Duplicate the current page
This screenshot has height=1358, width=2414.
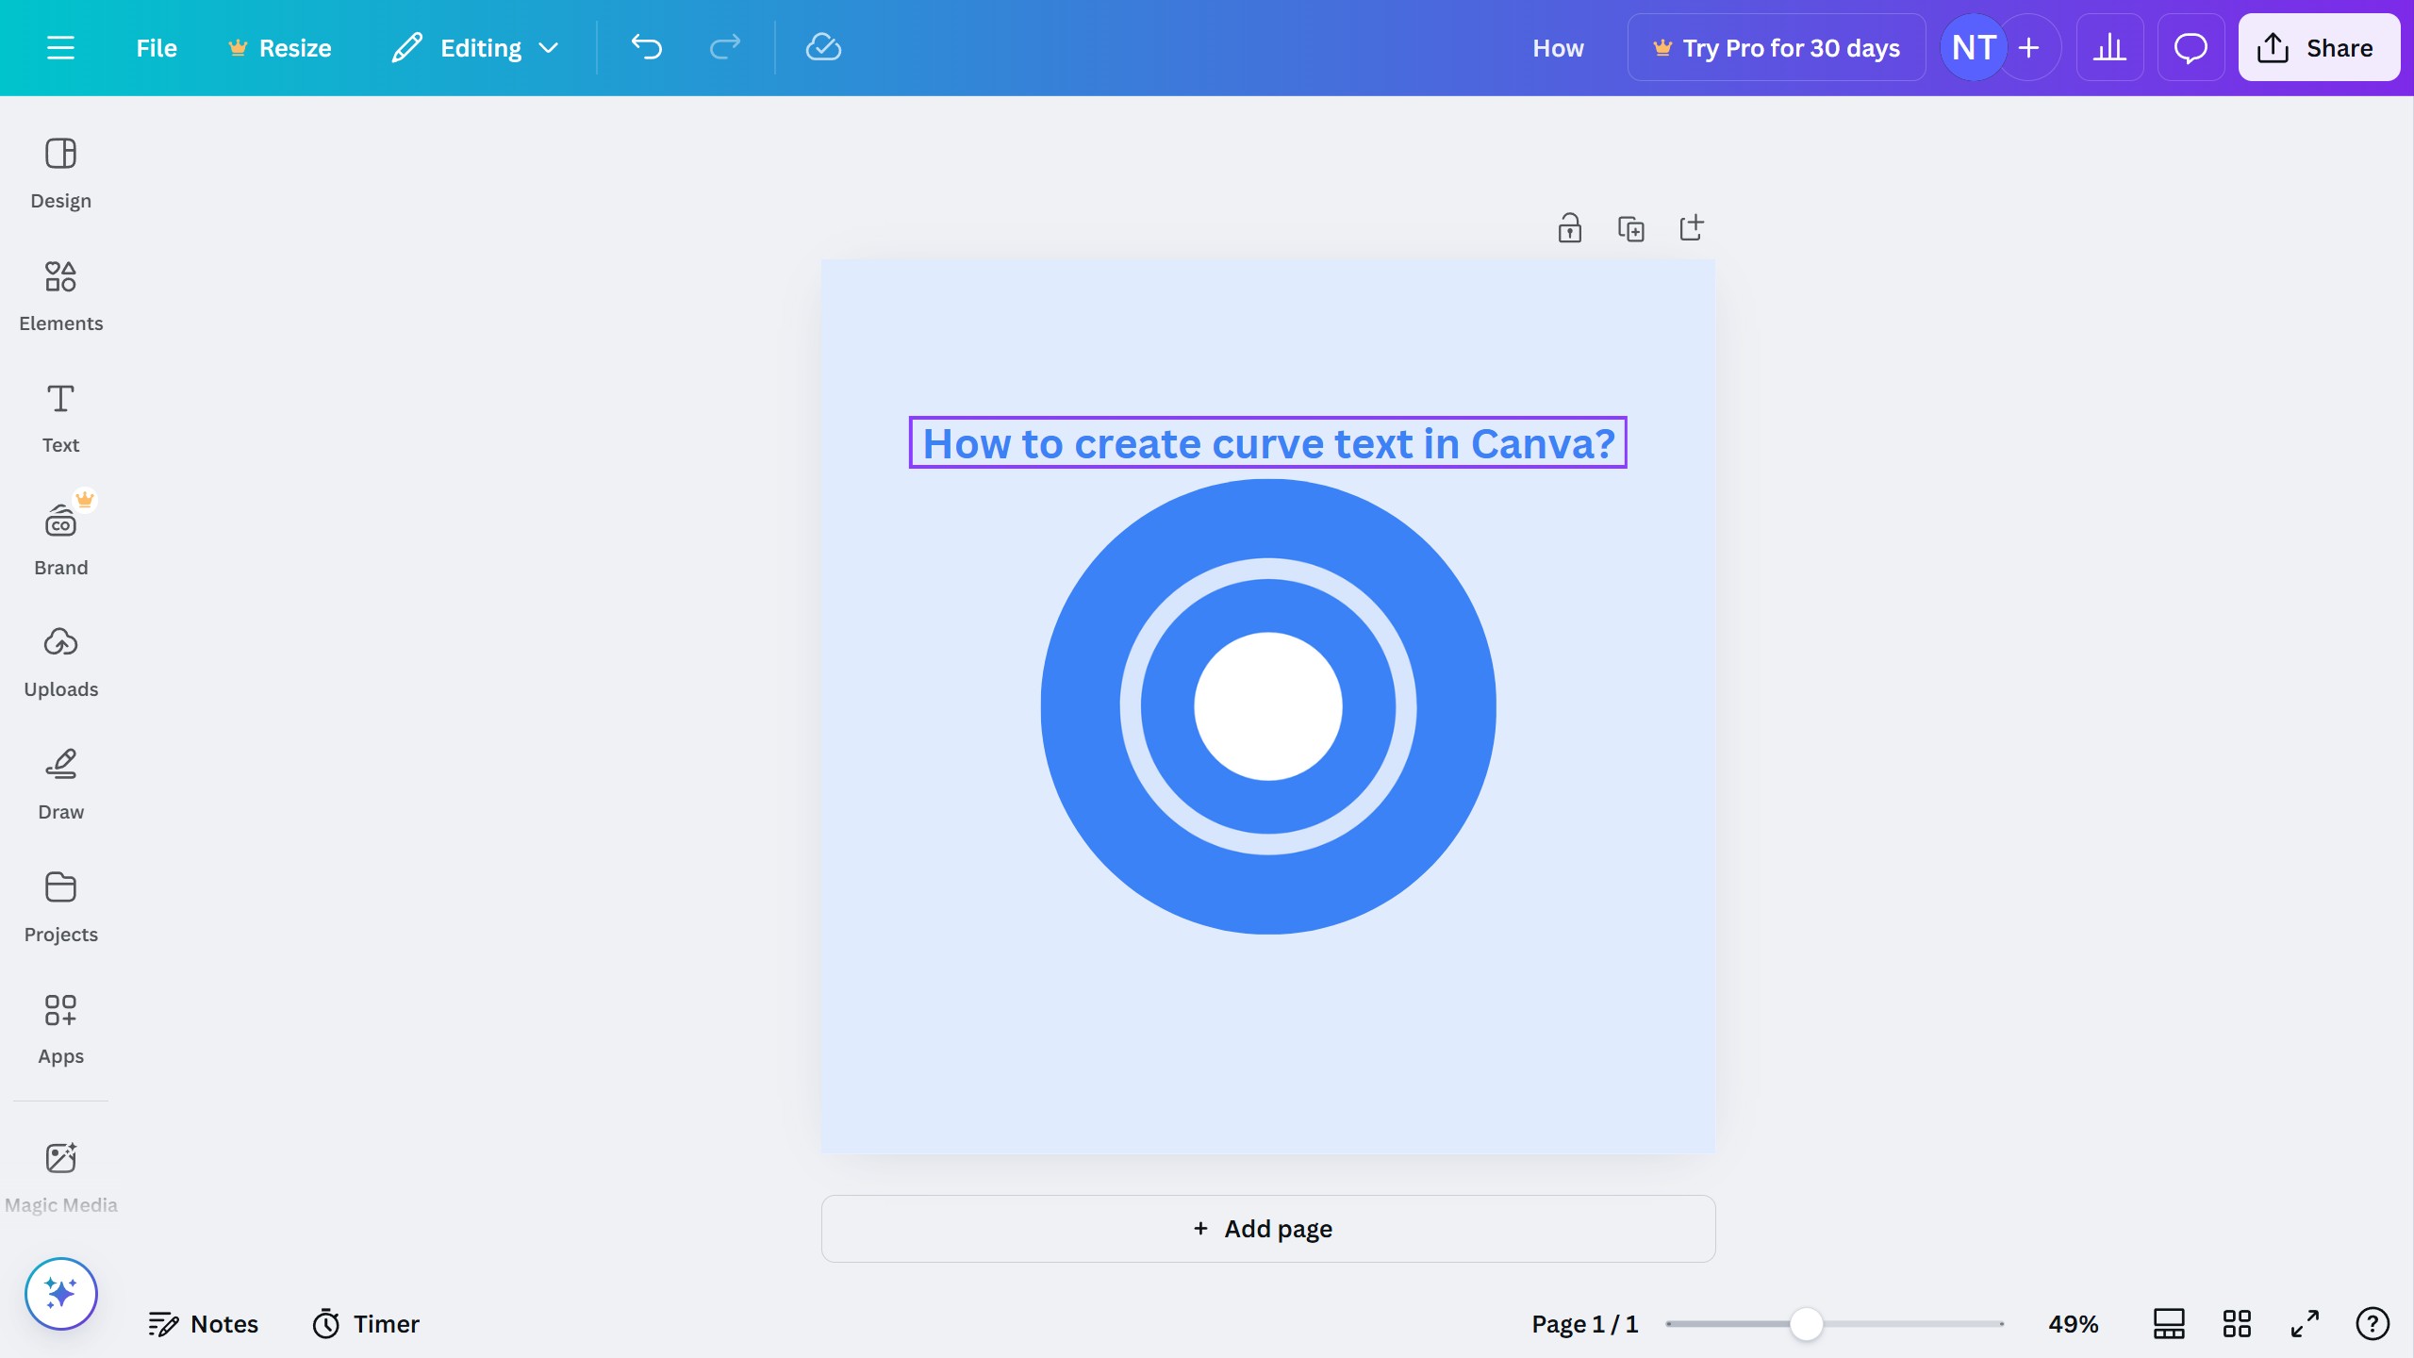pyautogui.click(x=1631, y=227)
